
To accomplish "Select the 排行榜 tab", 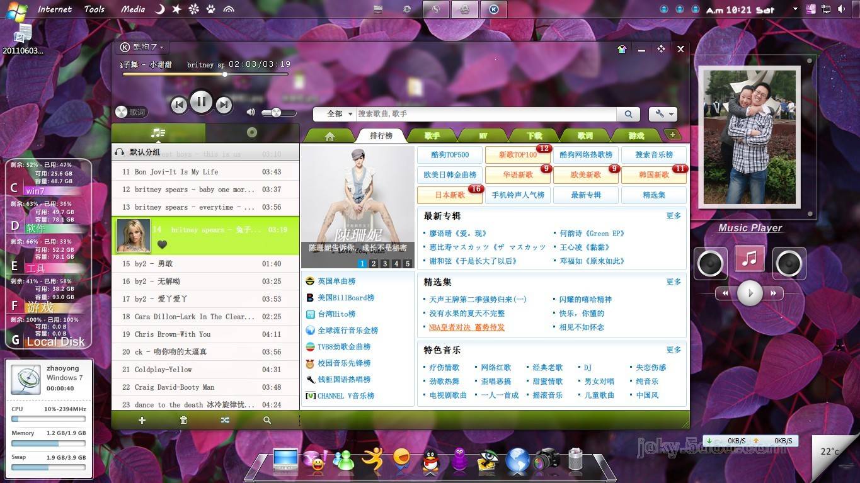I will 381,135.
